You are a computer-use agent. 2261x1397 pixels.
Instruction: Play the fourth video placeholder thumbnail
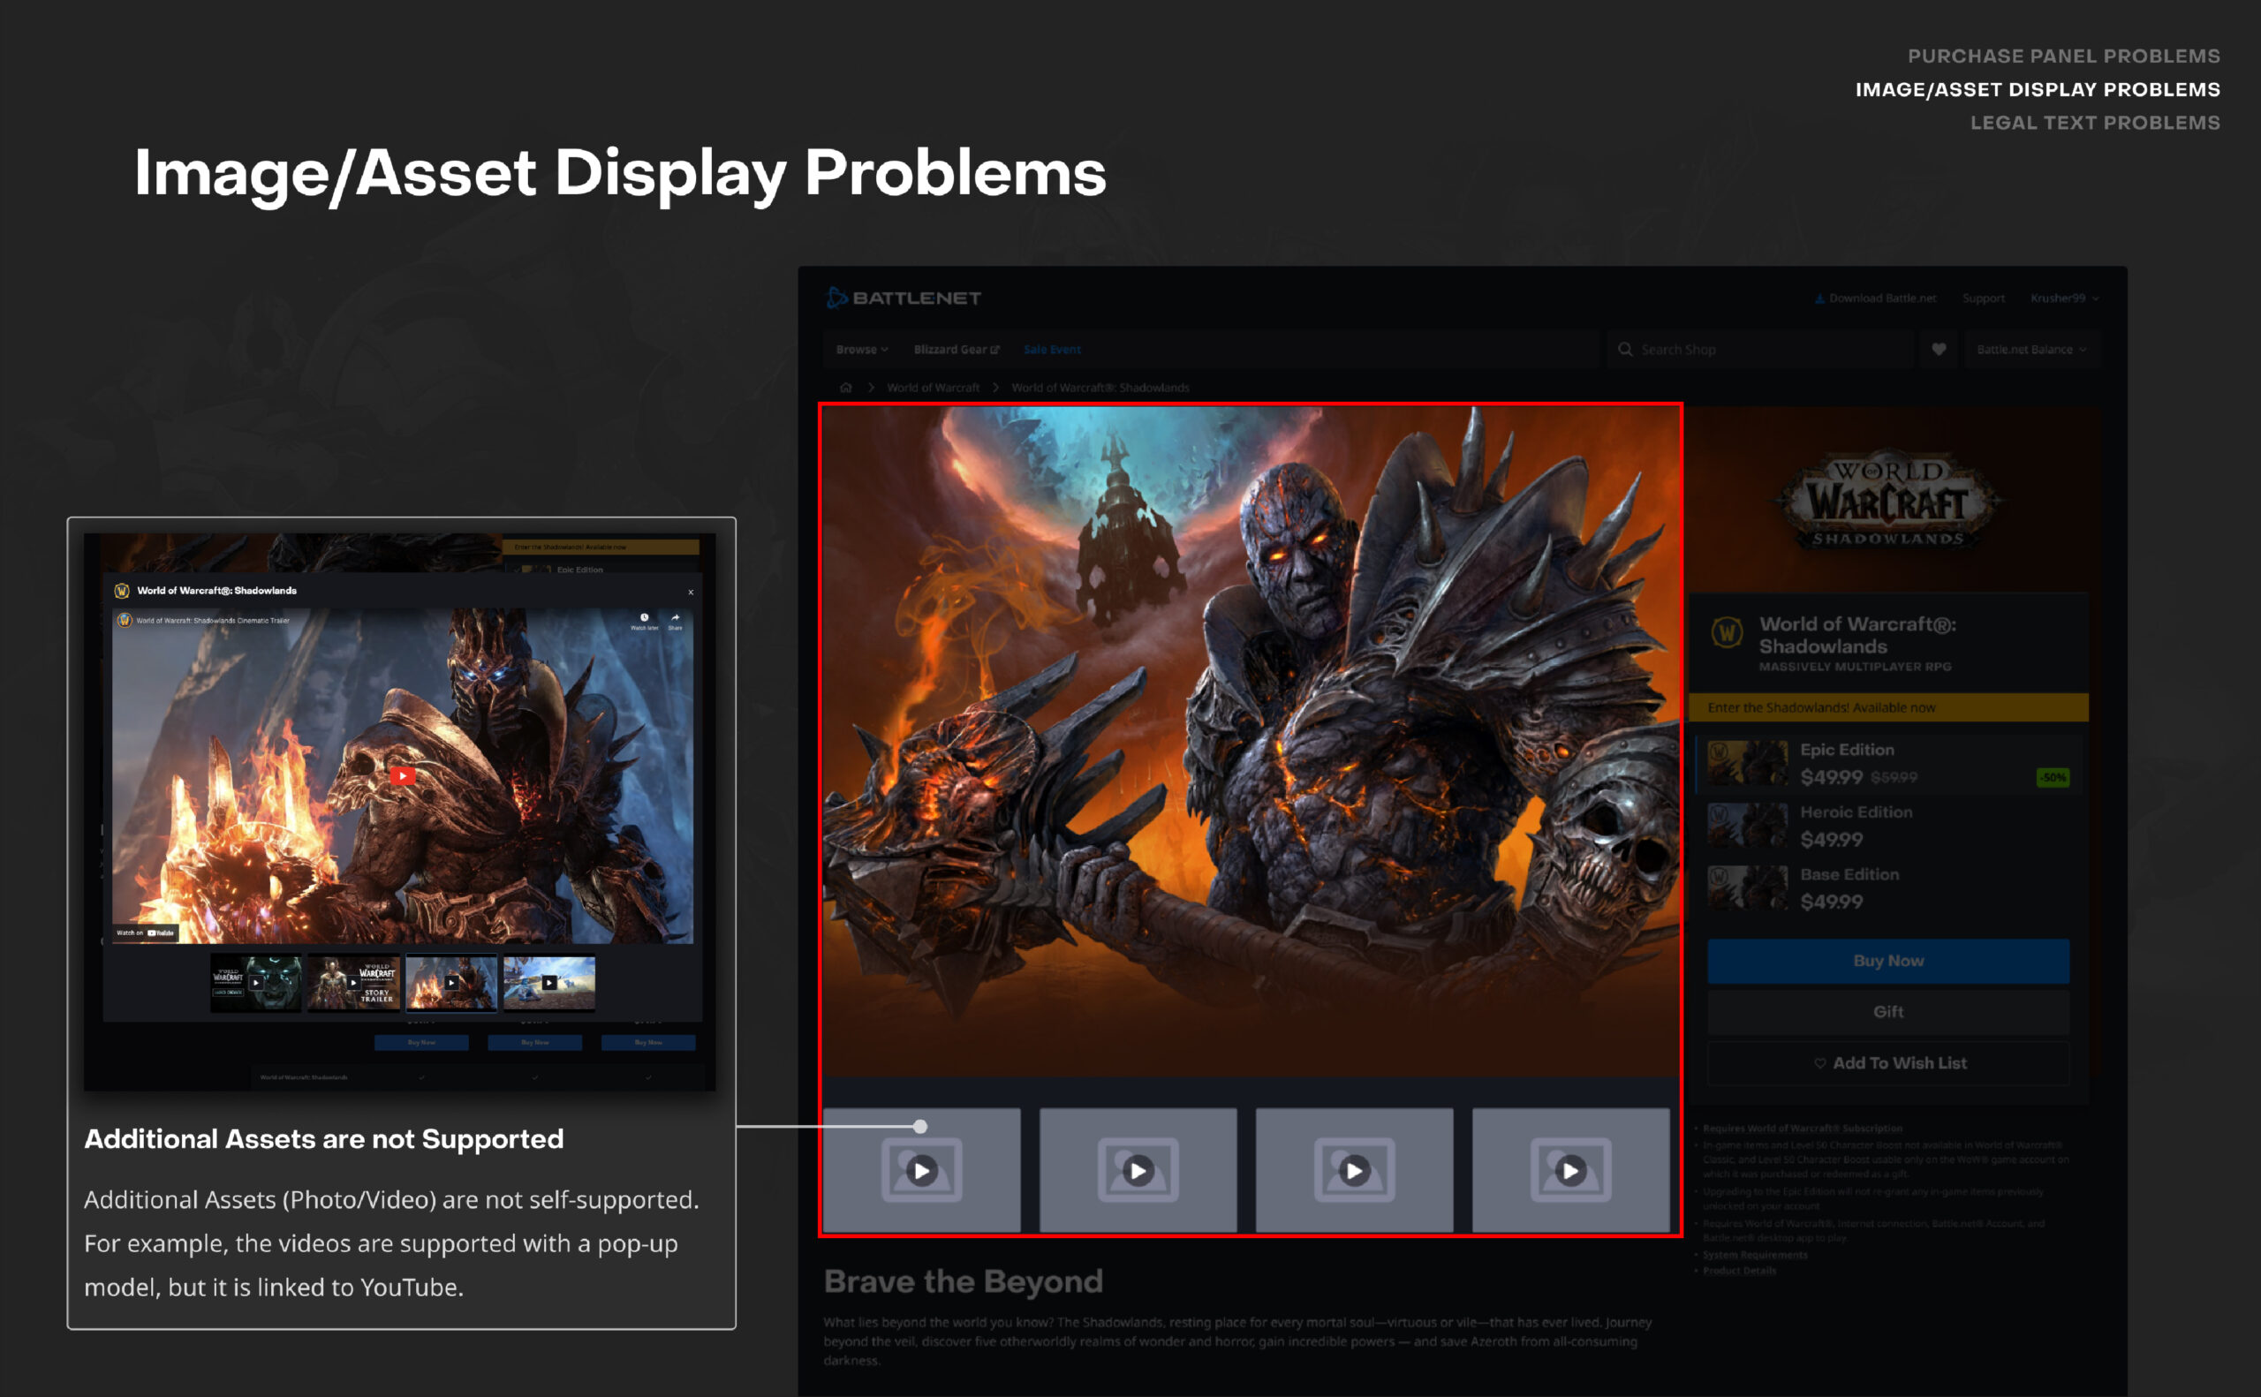pos(1569,1170)
